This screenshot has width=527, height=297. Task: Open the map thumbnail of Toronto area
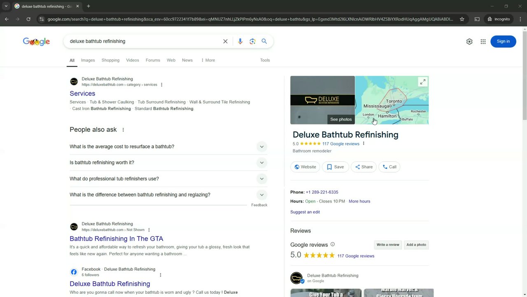point(392,100)
